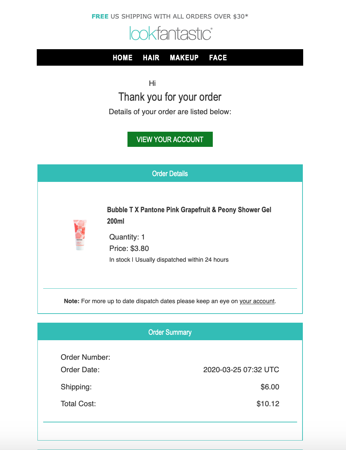Open the HOME navigation item
This screenshot has height=450, width=346.
point(122,58)
